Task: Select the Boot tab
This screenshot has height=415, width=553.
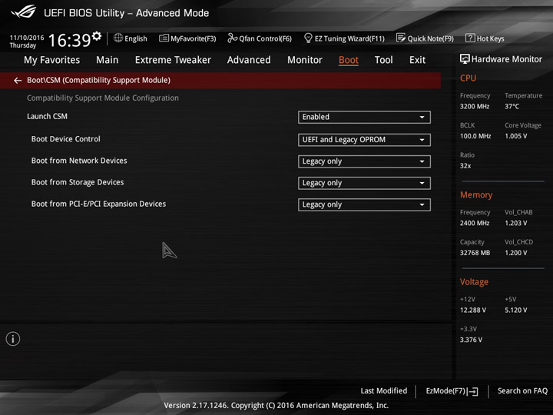Action: tap(349, 60)
